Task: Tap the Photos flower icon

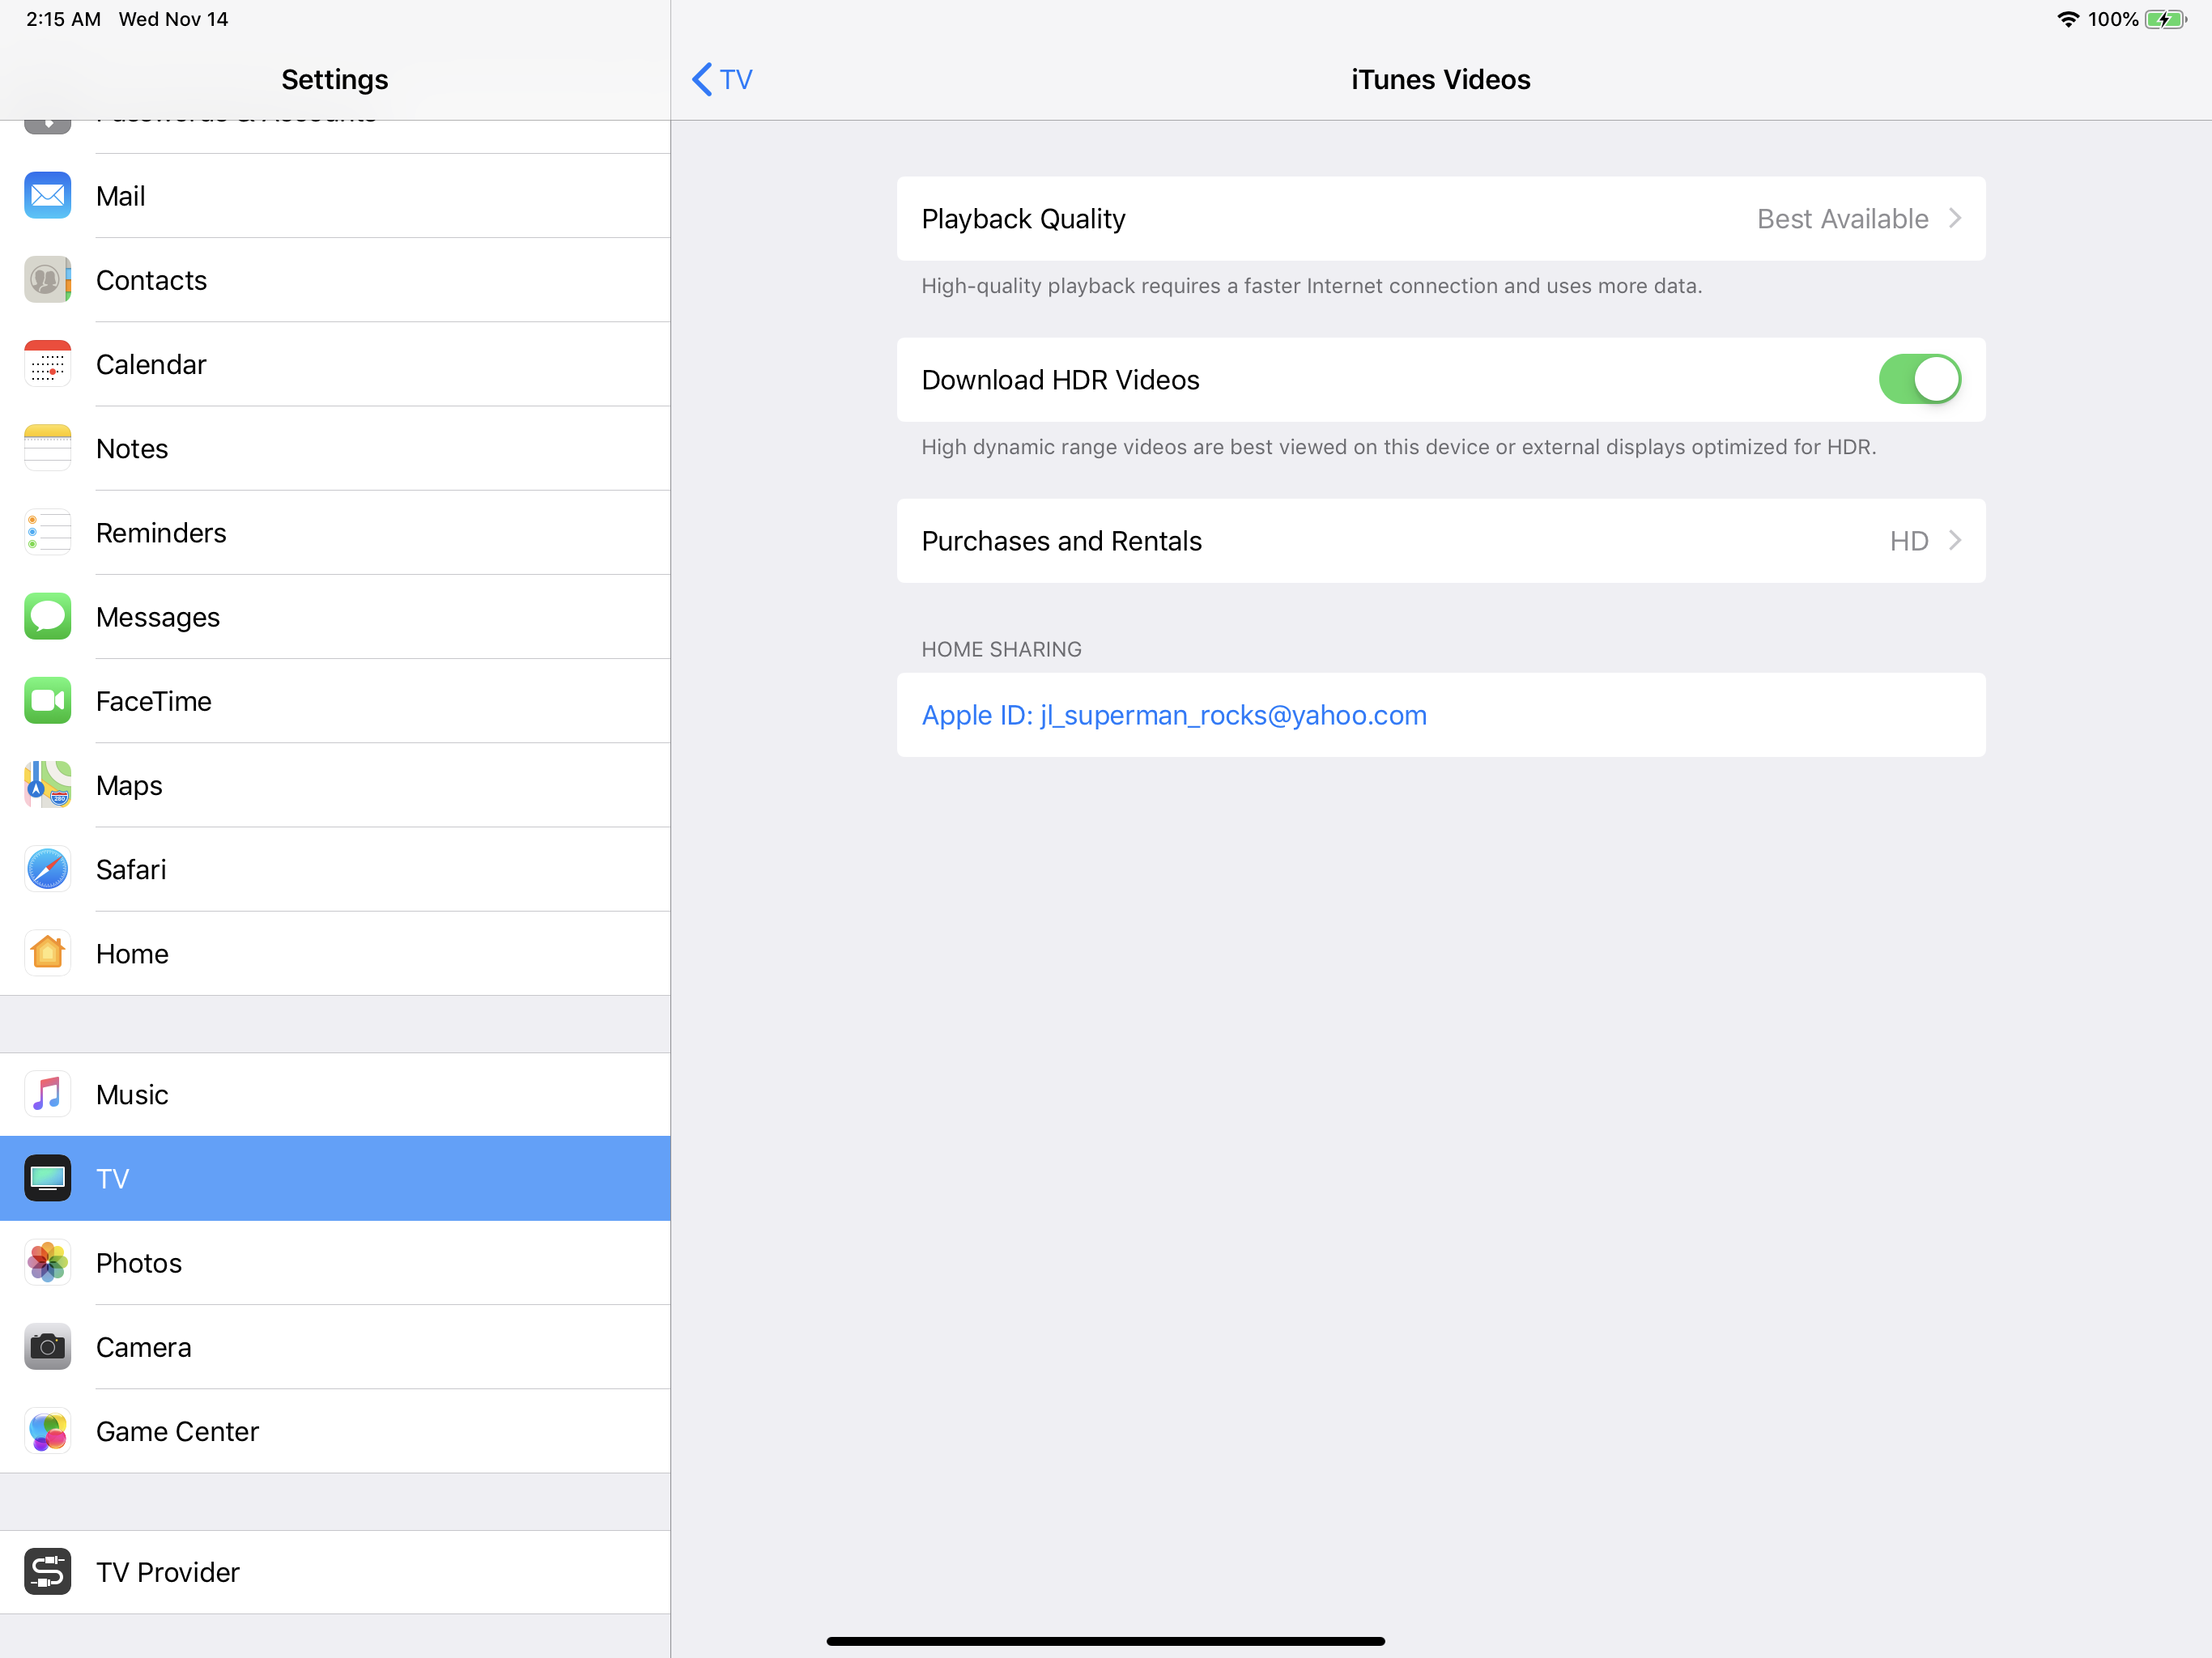Action: 47,1263
